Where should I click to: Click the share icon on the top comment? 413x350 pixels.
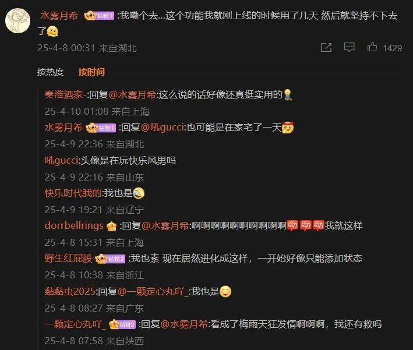tap(326, 47)
